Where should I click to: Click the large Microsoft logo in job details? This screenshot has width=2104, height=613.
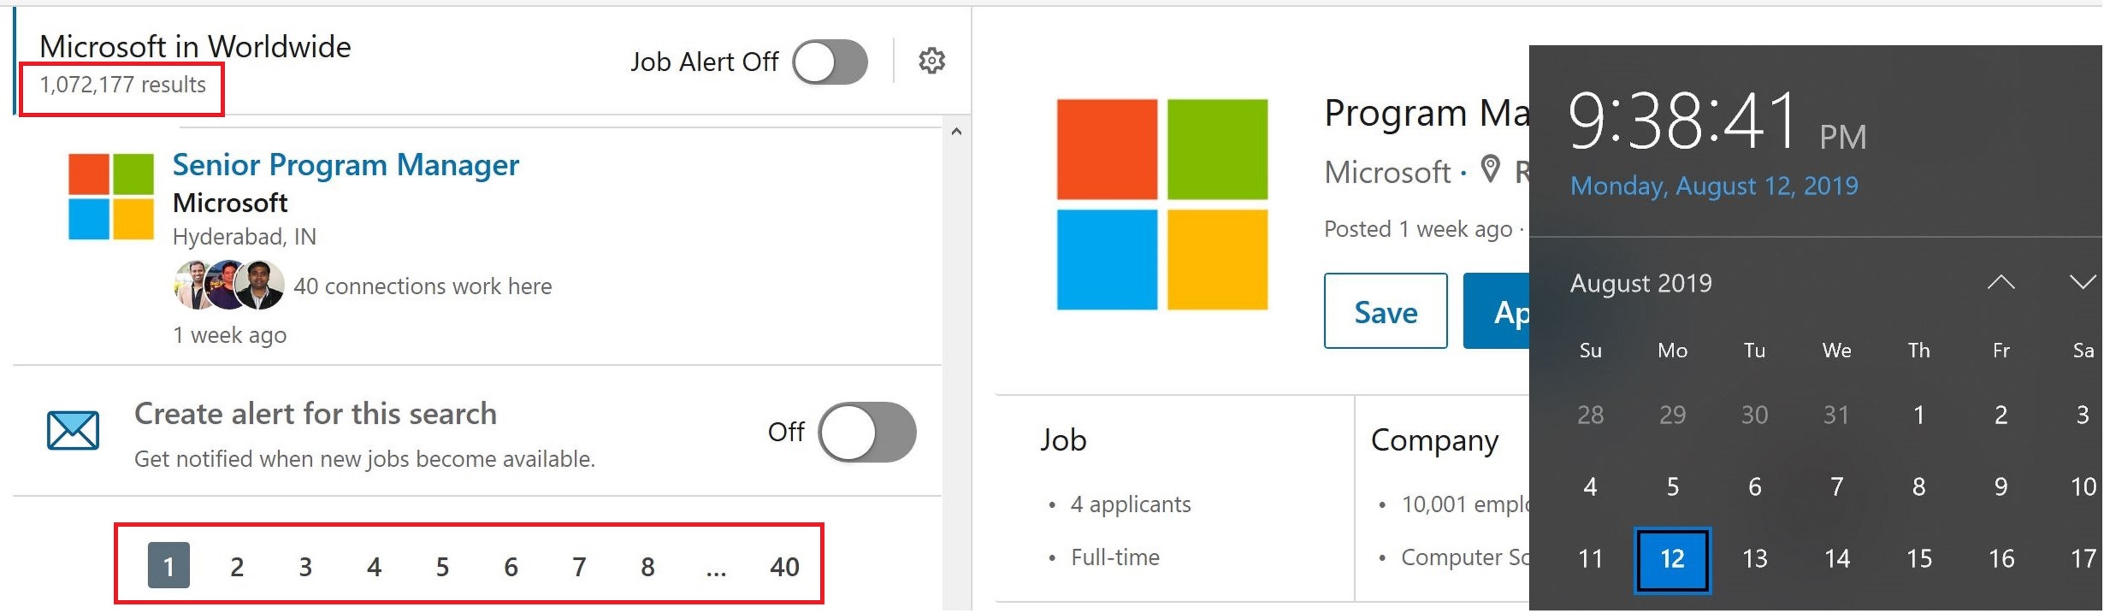click(x=1161, y=205)
